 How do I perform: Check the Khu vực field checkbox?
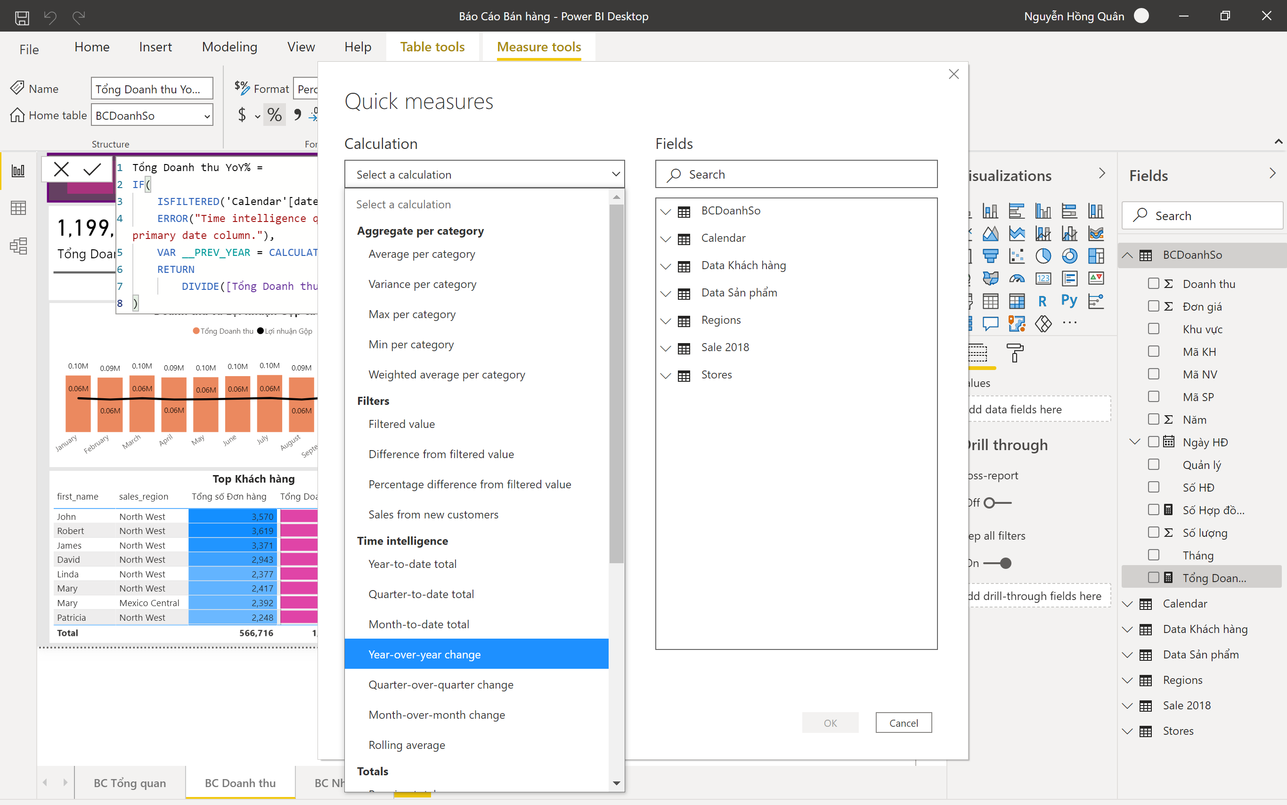coord(1154,329)
